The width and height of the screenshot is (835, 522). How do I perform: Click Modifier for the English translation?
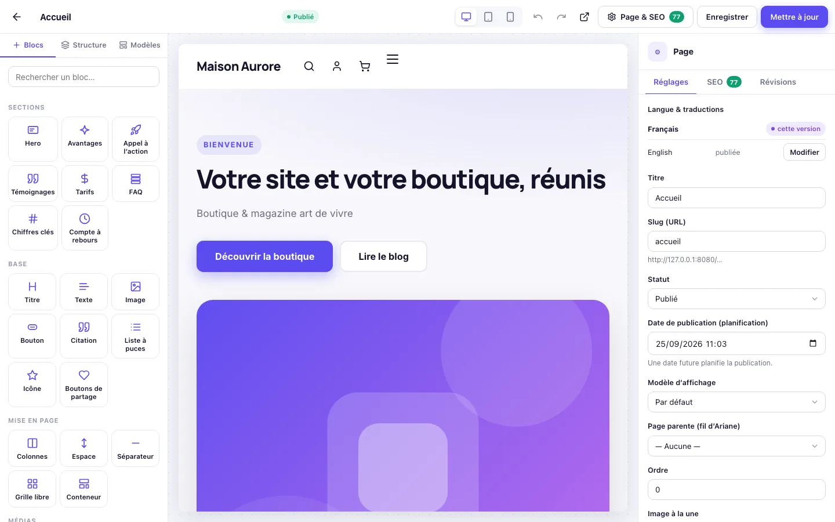click(x=804, y=152)
